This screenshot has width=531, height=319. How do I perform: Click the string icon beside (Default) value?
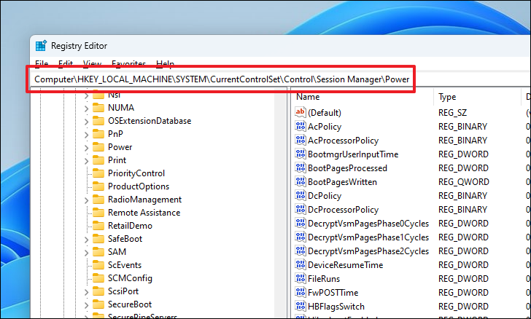click(x=300, y=112)
